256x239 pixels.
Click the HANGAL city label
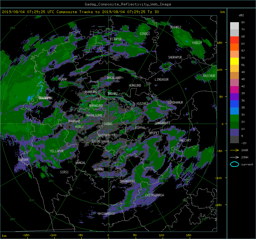(80, 163)
